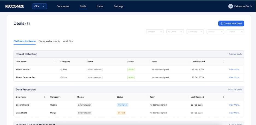Sort Data Protection table by Last Updated
Screen dimensions: 256x125
coord(223,97)
